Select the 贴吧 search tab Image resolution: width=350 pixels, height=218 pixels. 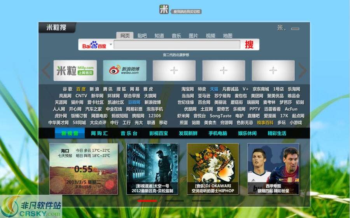pos(142,36)
